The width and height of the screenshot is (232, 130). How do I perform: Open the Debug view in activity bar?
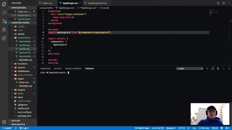(x=4, y=30)
